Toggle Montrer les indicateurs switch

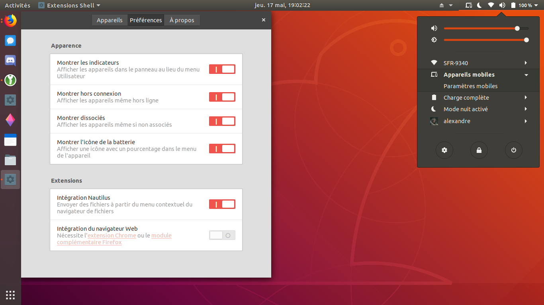point(222,69)
